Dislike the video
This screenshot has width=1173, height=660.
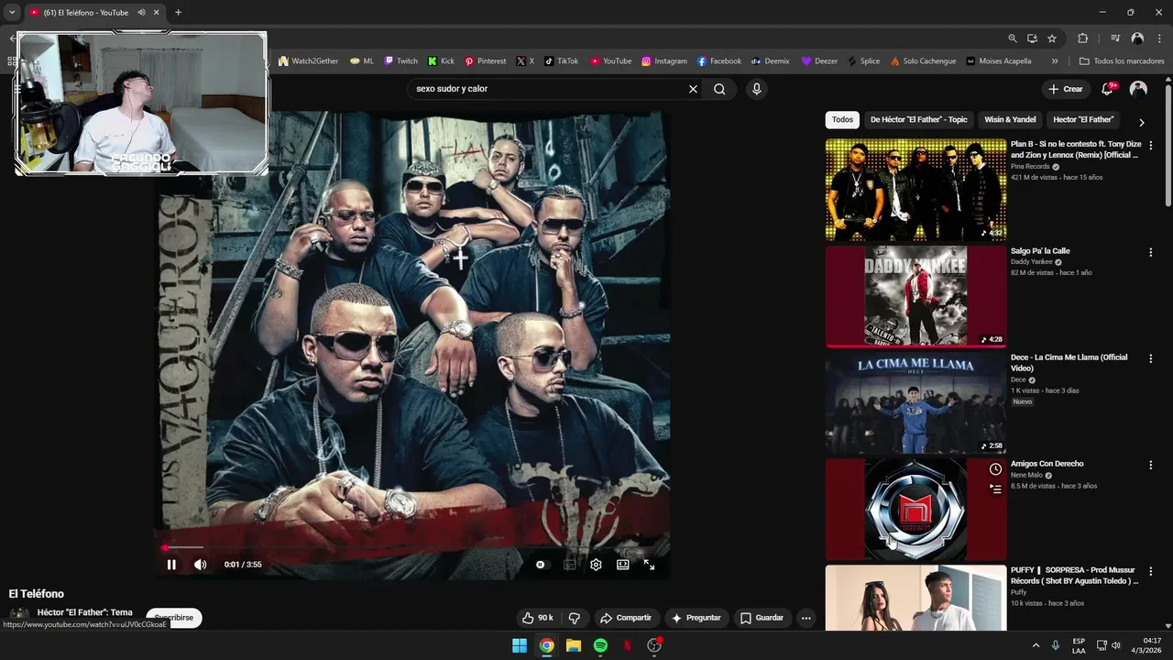coord(575,618)
